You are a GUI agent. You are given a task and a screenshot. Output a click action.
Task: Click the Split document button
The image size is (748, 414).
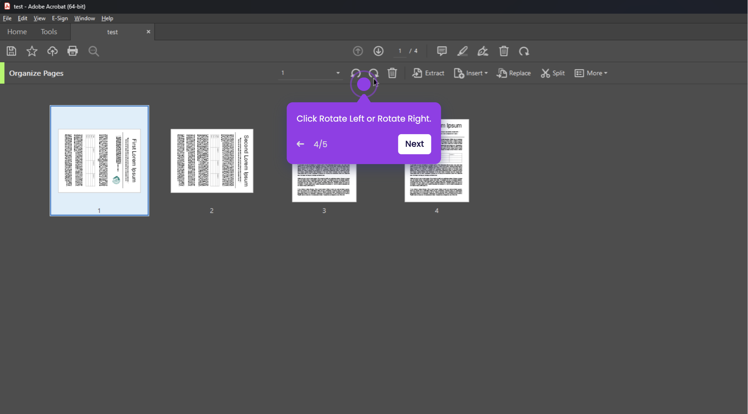tap(553, 73)
